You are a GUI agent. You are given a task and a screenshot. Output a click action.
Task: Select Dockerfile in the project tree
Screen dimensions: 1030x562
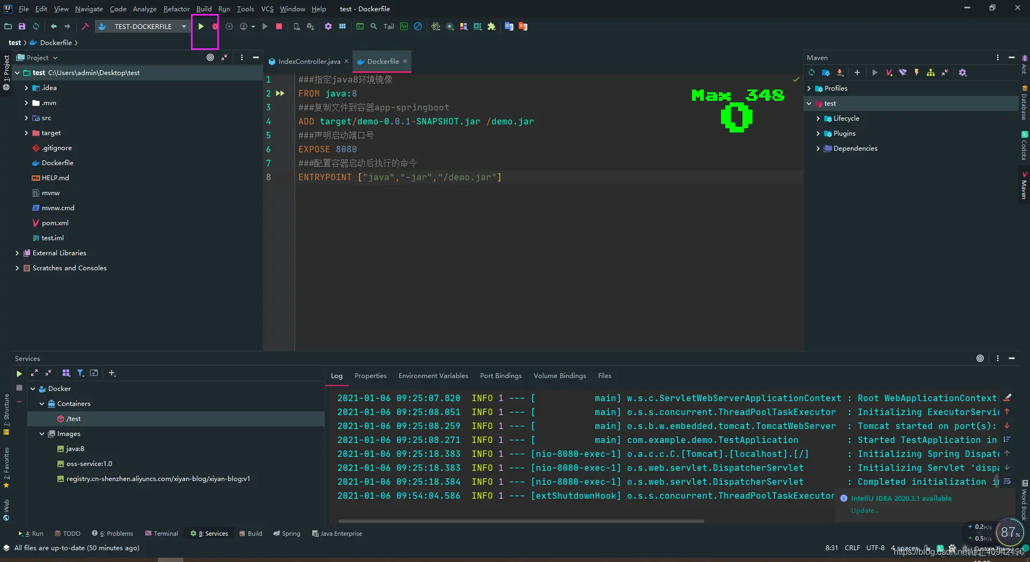[x=57, y=163]
